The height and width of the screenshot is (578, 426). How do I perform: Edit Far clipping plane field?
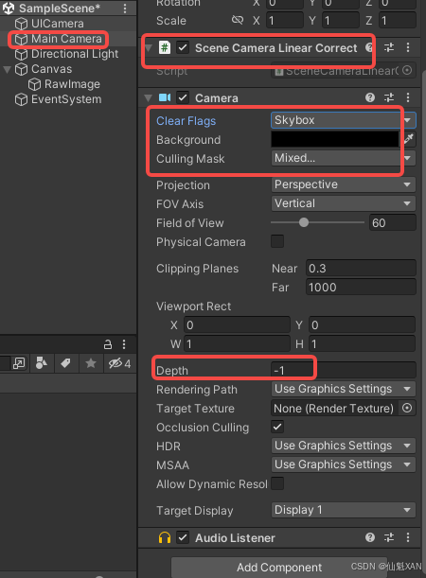coord(361,288)
